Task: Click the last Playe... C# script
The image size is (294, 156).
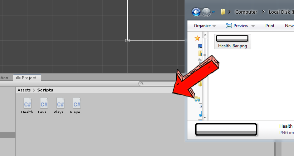Action: click(x=77, y=103)
